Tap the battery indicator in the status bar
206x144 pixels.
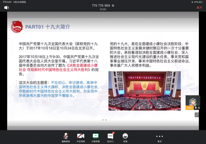pos(201,2)
